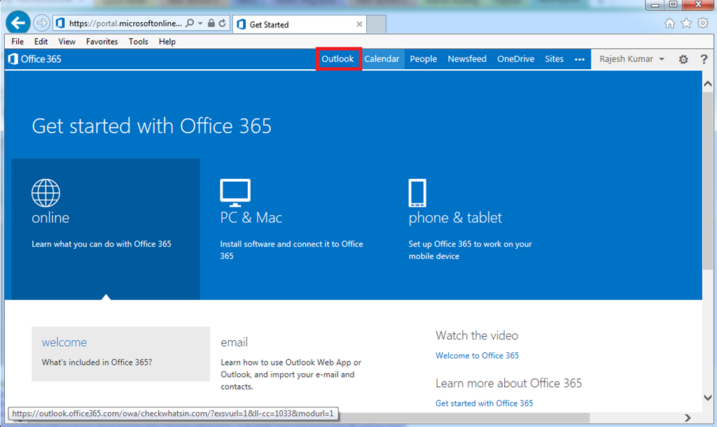Click 'Learn what you can do with Office 365'
The height and width of the screenshot is (427, 717).
(102, 244)
